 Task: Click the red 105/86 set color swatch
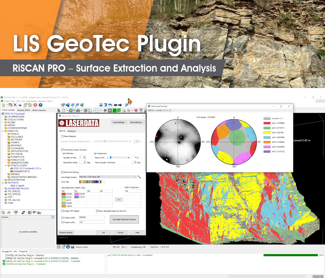(64, 194)
